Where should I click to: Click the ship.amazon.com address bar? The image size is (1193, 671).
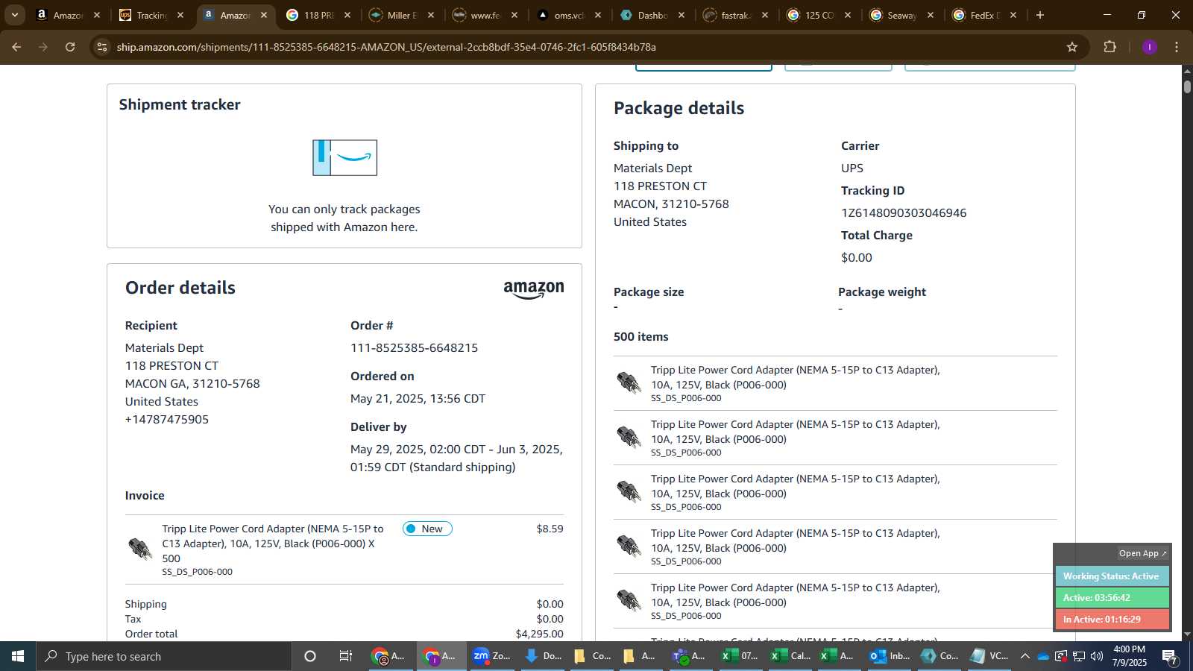click(386, 47)
